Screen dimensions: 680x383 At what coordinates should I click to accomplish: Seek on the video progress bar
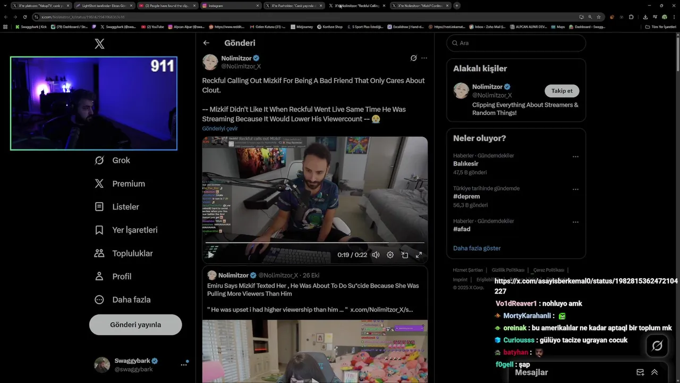tap(314, 243)
